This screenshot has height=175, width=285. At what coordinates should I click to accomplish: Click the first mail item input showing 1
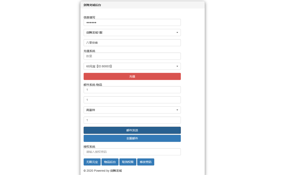click(132, 89)
